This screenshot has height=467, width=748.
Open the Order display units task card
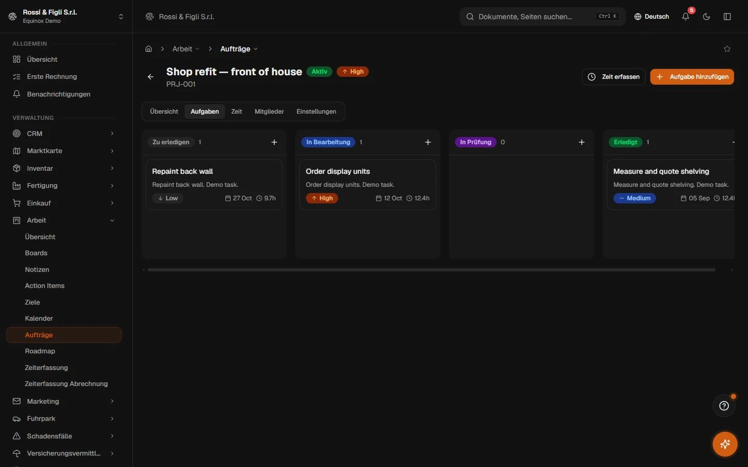(x=368, y=185)
